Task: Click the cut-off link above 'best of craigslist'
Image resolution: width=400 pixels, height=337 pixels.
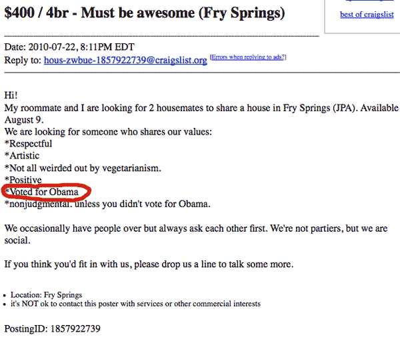Action: [369, 1]
